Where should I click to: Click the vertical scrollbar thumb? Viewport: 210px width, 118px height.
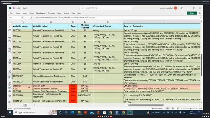(x=201, y=65)
